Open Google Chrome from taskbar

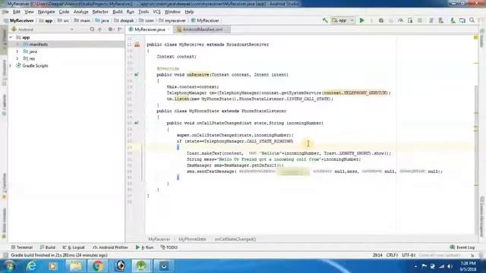pos(98,266)
